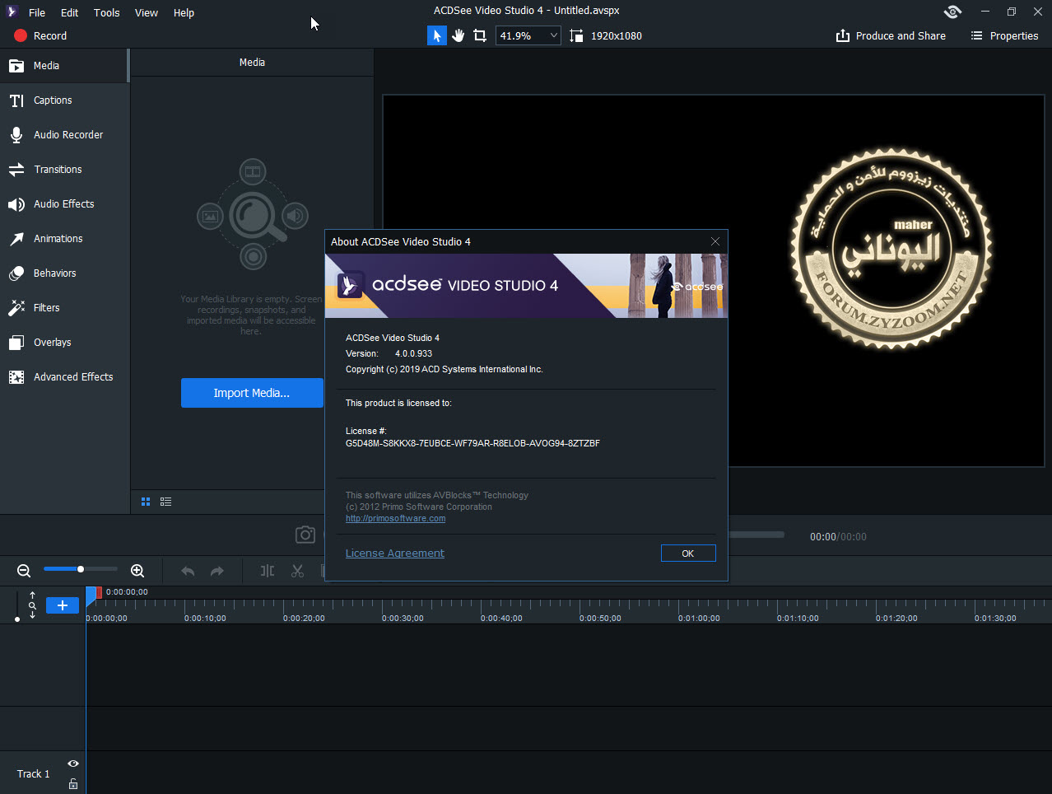Open the Properties panel
This screenshot has width=1052, height=794.
click(1004, 35)
